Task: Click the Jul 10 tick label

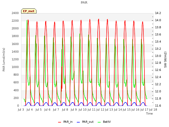Action: [x=83, y=110]
